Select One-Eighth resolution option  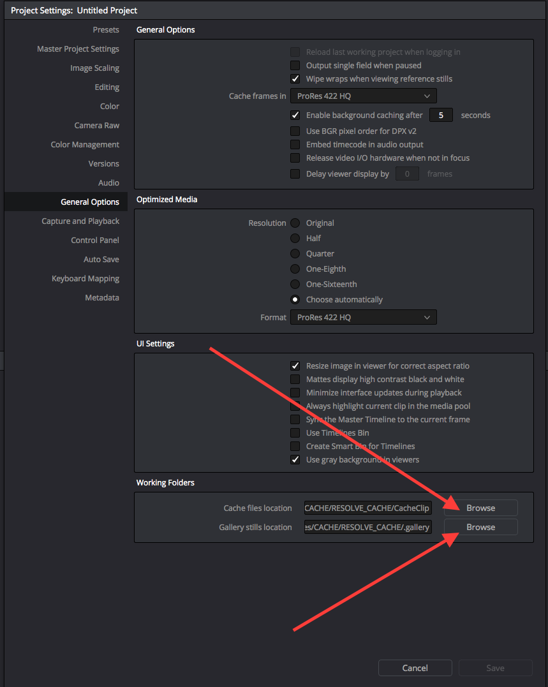tap(295, 269)
